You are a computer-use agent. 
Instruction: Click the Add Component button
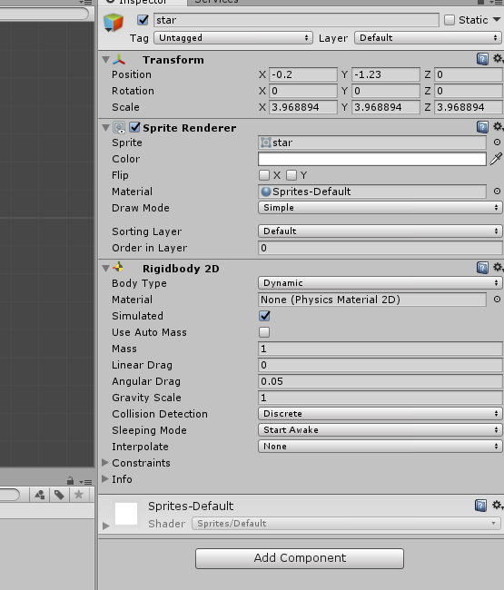300,558
